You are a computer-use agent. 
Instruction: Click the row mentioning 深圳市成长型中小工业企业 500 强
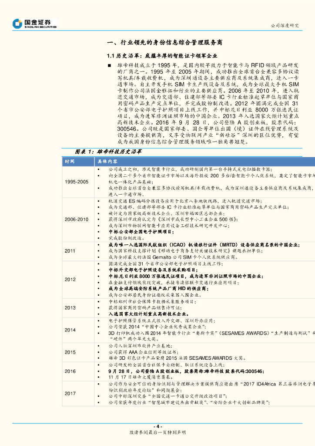pos(173,220)
